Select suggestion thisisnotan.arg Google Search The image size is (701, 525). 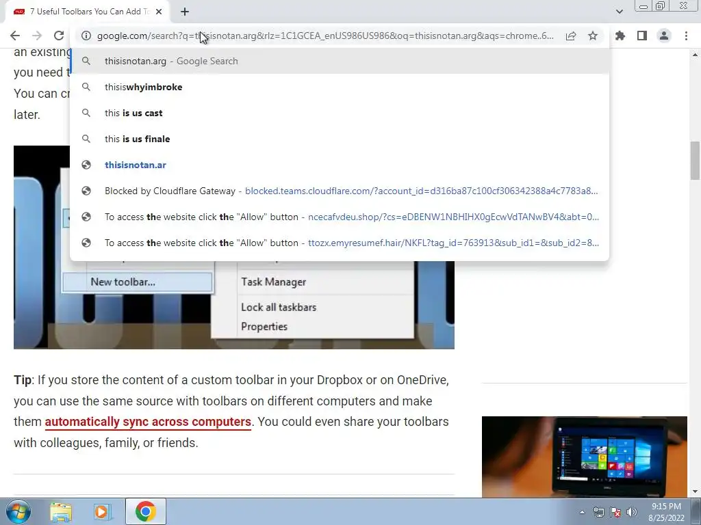[340, 61]
